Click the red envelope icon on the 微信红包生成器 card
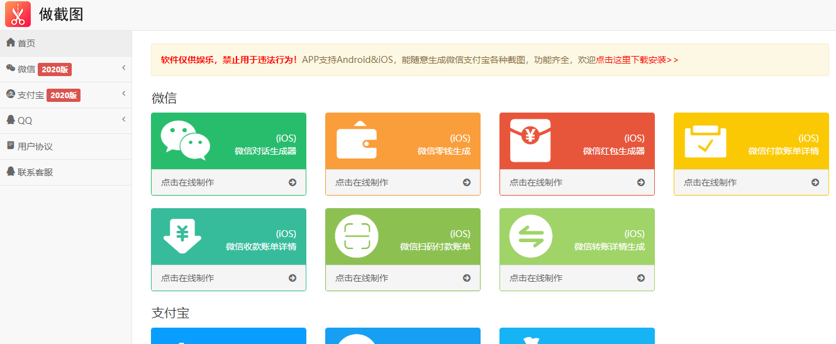836x344 pixels. [x=530, y=140]
